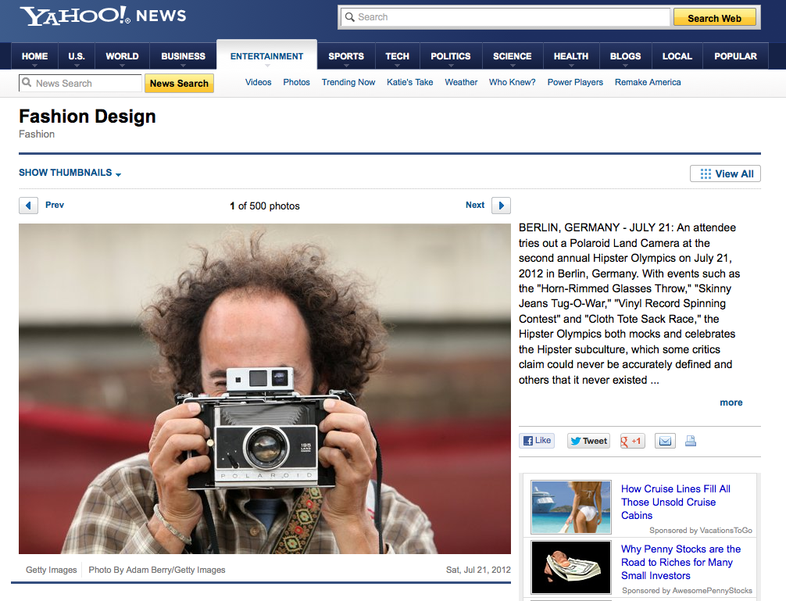Screen dimensions: 786x601
Task: Select the Entertainment tab
Action: click(x=266, y=55)
